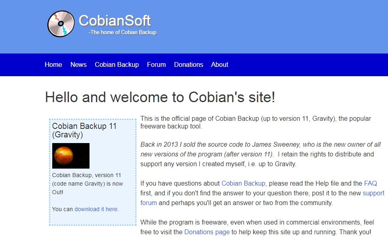This screenshot has height=246, width=388.
Task: Click the text "(code name Gravity) is now"
Action: click(x=87, y=184)
